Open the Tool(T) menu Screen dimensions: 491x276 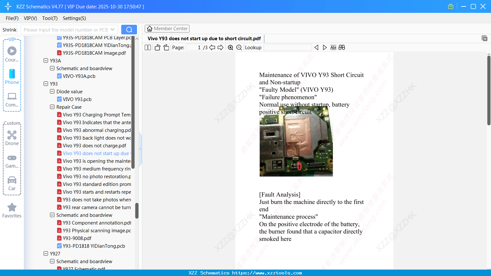point(50,18)
